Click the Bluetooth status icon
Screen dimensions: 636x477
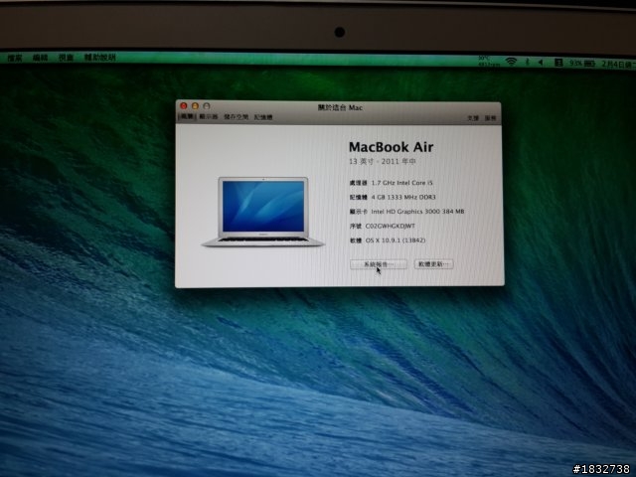[528, 62]
